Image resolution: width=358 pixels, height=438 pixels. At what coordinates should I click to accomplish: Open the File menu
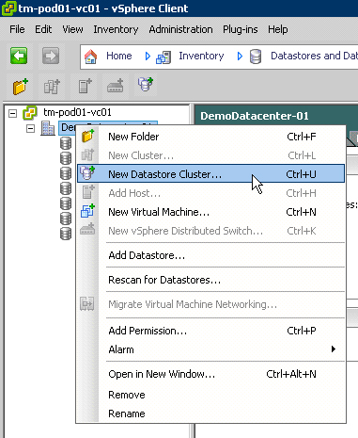[17, 29]
